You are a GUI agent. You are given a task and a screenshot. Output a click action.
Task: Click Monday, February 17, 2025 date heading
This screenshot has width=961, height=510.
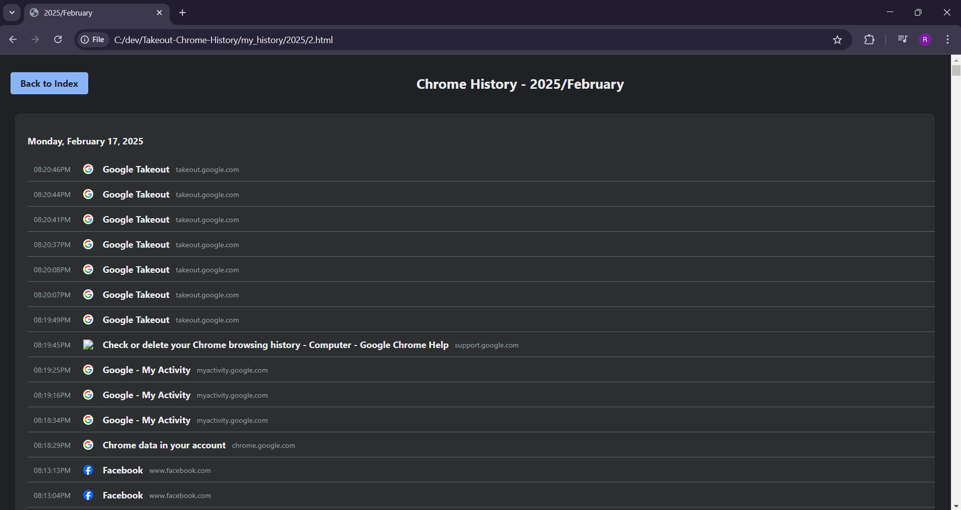pos(85,141)
